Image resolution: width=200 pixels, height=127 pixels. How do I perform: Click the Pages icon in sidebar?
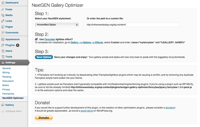click(x=3, y=27)
